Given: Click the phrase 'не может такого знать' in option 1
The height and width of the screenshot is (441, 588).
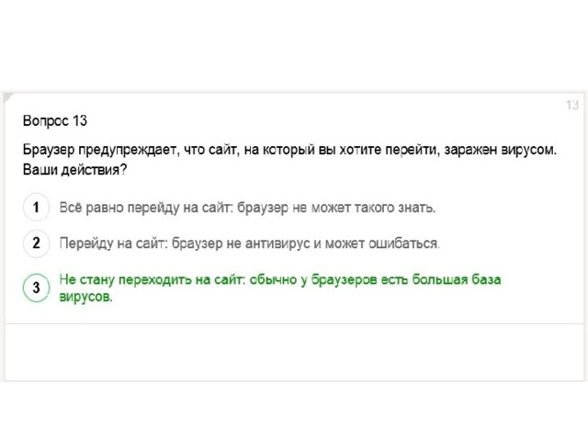Looking at the screenshot, I should coord(364,208).
